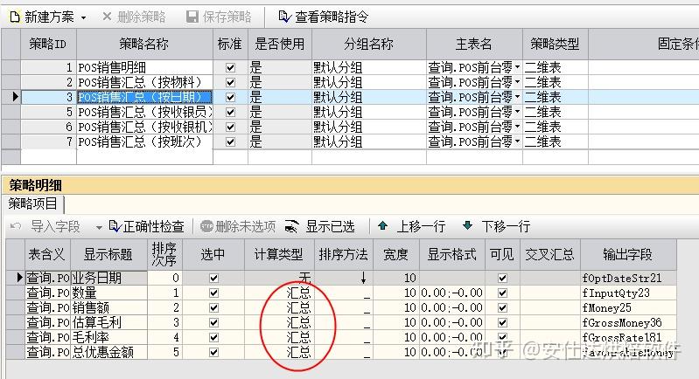The height and width of the screenshot is (379, 699).
Task: Toggle 标准 checkbox for POS销售明细
Action: (230, 67)
